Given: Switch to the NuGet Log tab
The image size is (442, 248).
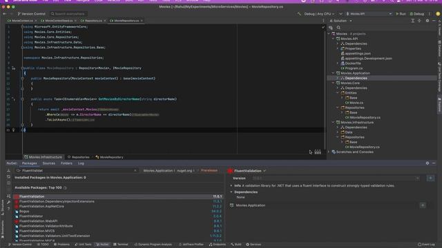Looking at the screenshot, I should [81, 163].
